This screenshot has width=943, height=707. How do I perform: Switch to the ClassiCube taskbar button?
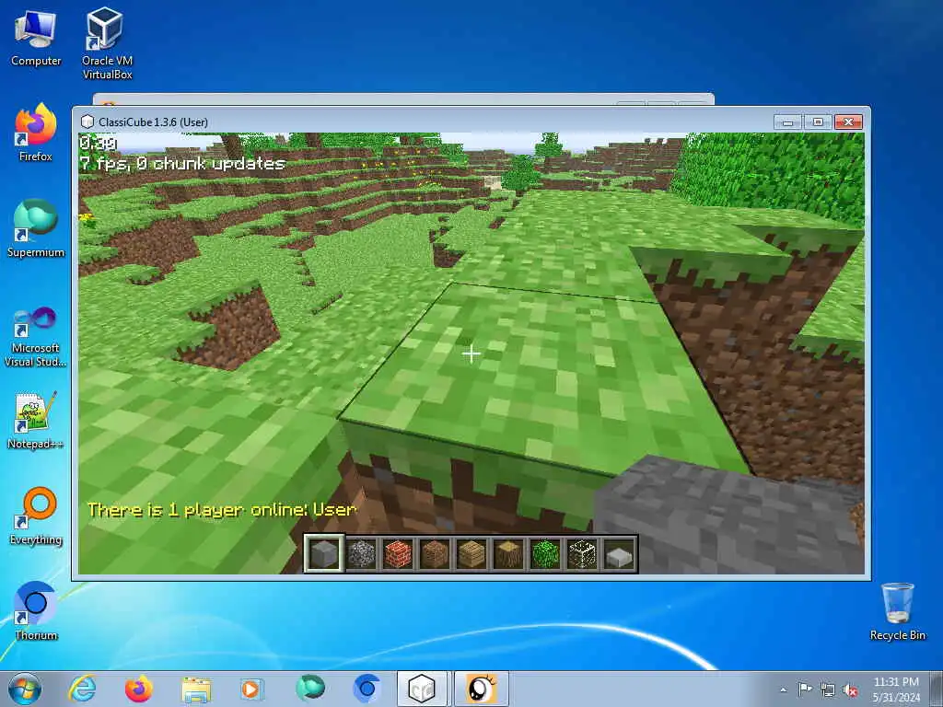tap(423, 689)
